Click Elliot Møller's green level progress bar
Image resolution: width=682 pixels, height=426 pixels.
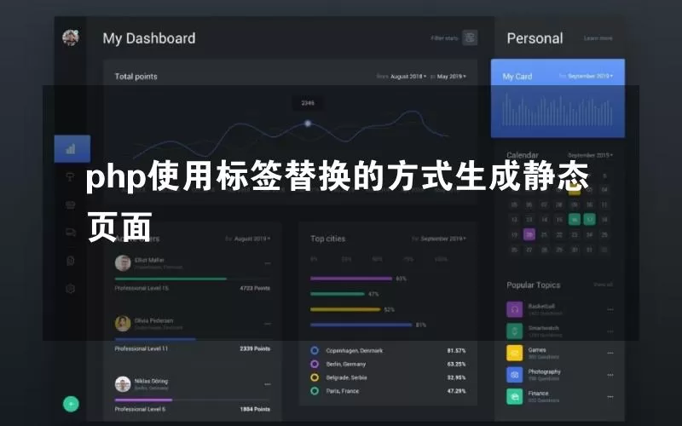(170, 279)
